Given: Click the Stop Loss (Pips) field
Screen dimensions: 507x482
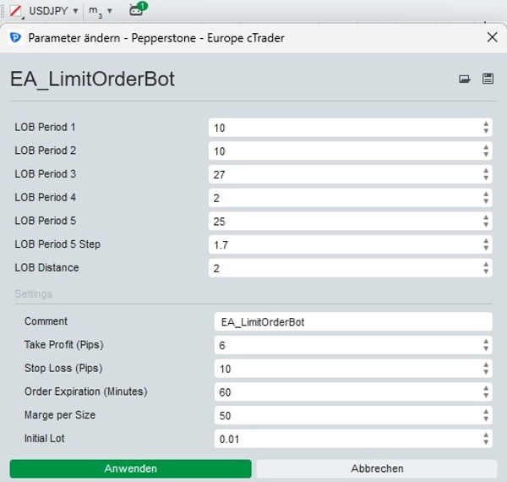Looking at the screenshot, I should point(353,369).
